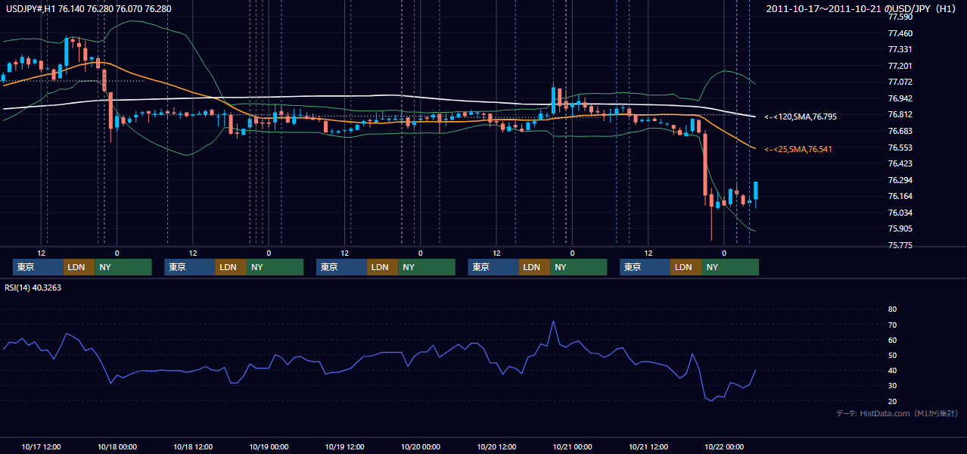Click RSI axis level 30
Image resolution: width=967 pixels, height=454 pixels.
pyautogui.click(x=892, y=386)
